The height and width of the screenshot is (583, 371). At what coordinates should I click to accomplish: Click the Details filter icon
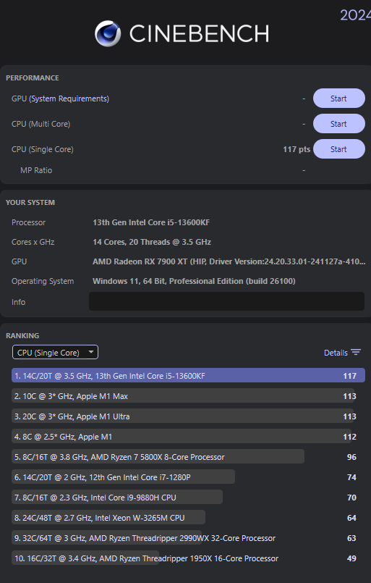point(356,353)
